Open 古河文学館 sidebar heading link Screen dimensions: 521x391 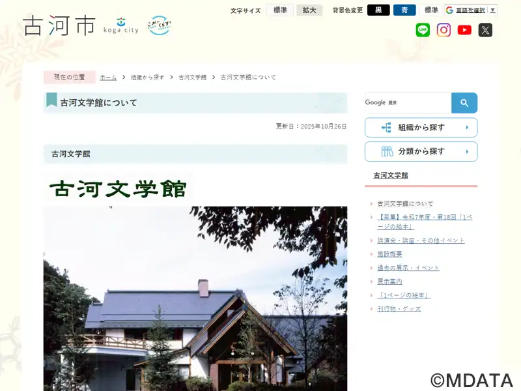point(391,175)
